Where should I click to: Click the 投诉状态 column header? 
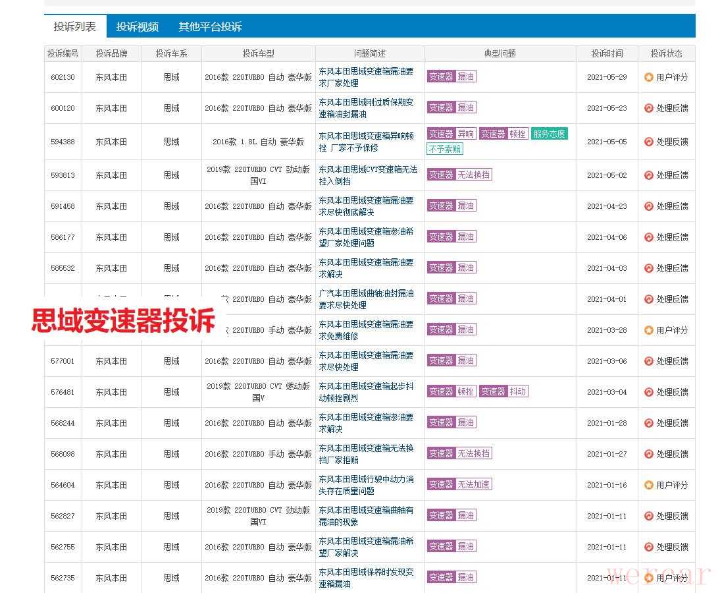click(x=666, y=53)
